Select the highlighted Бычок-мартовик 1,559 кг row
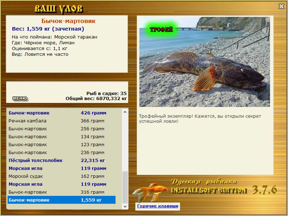 click(x=62, y=200)
